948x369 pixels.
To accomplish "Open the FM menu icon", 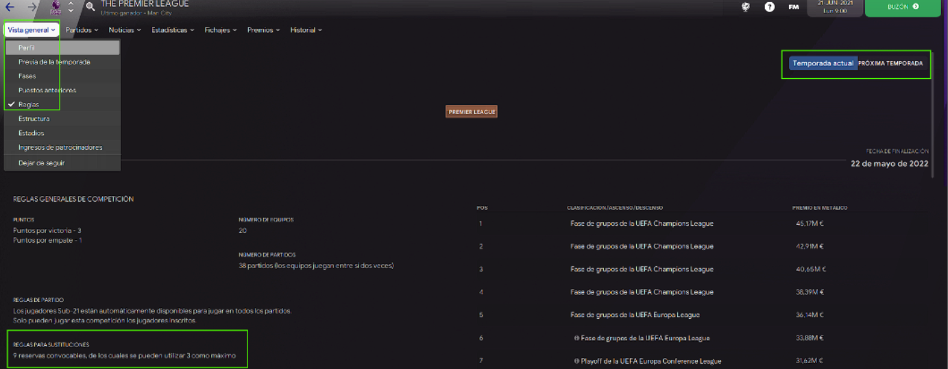I will (793, 7).
